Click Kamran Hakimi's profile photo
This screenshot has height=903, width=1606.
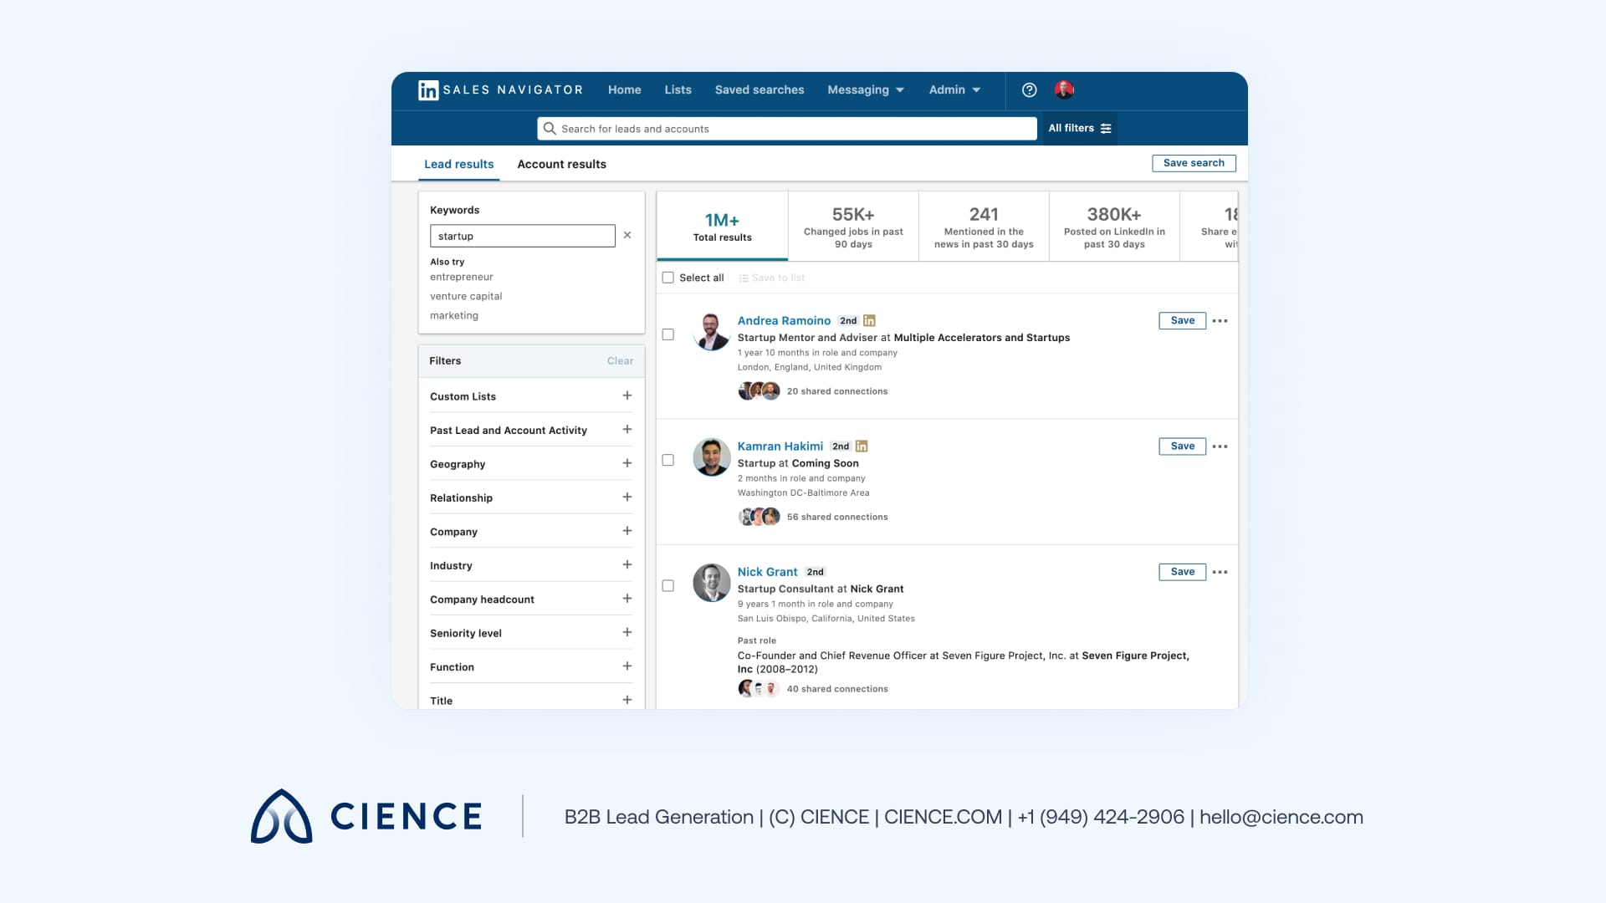tap(712, 457)
